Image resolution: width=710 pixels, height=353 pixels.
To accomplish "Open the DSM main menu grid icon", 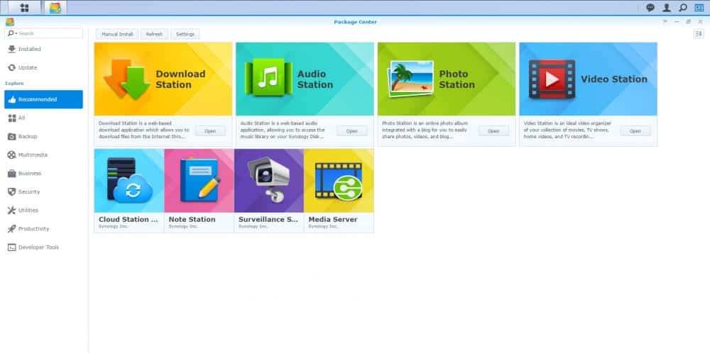I will [24, 8].
